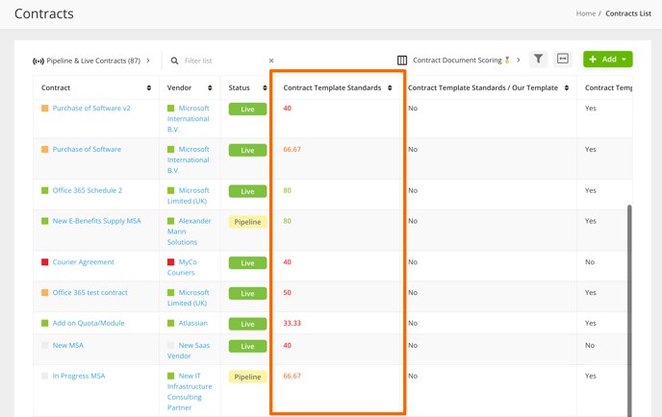Go to Home breadcrumb
This screenshot has width=662, height=417.
click(x=586, y=13)
